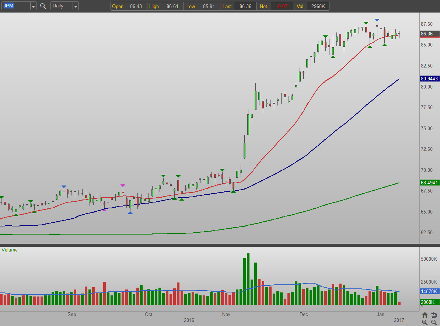
Task: Click the zoom out magnifier icon
Action: point(434,322)
